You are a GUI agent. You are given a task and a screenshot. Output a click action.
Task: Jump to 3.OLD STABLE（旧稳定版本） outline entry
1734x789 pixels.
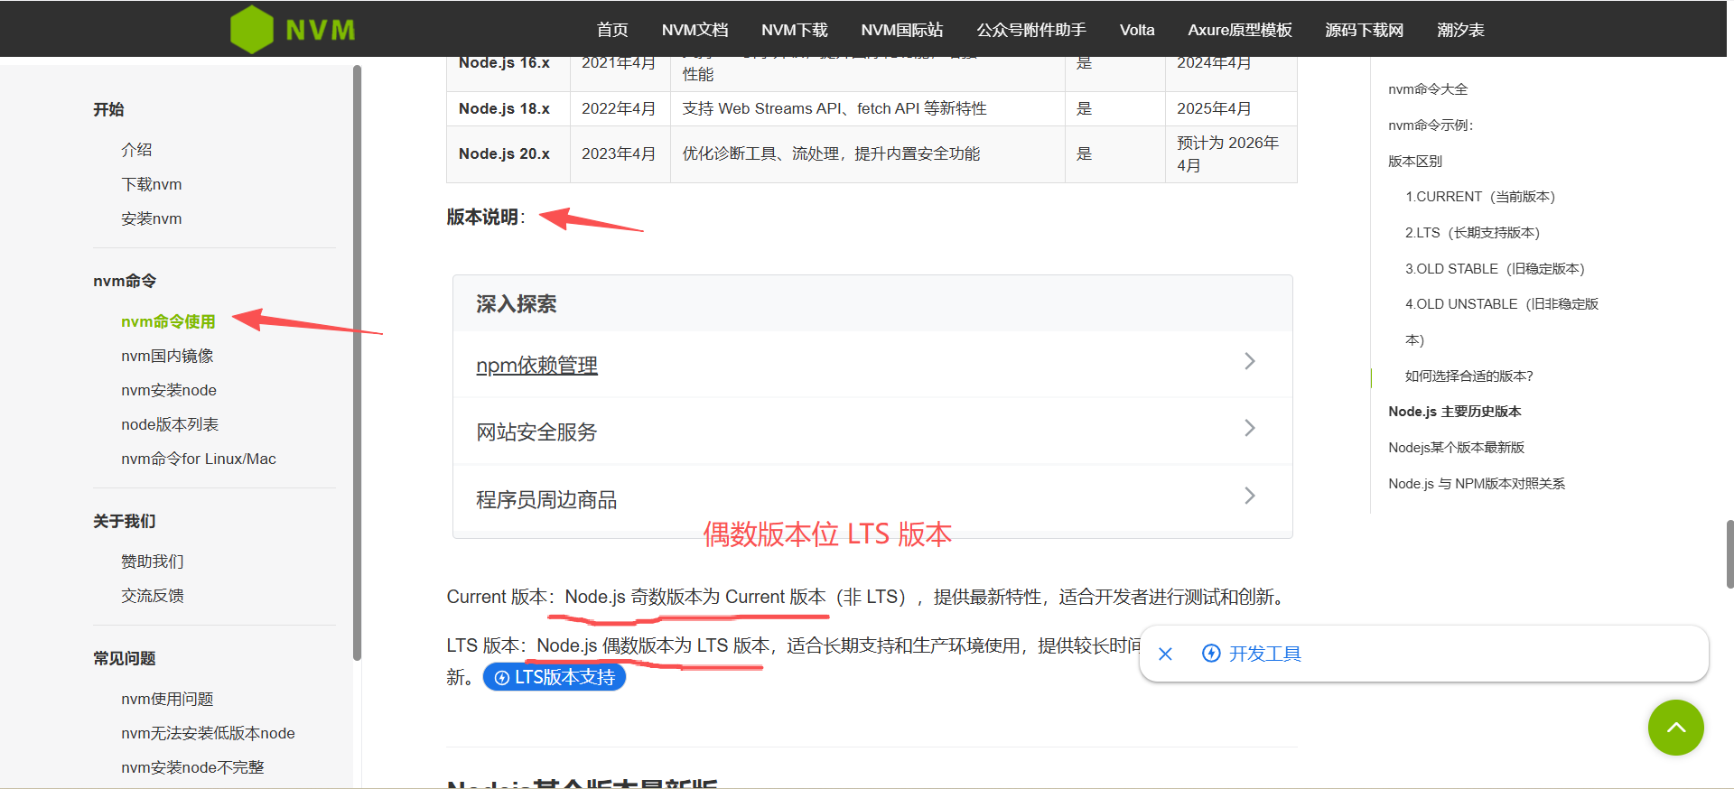(x=1495, y=269)
